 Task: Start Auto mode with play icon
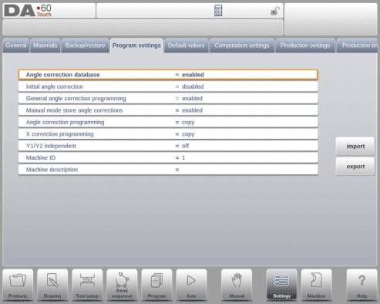(x=191, y=285)
